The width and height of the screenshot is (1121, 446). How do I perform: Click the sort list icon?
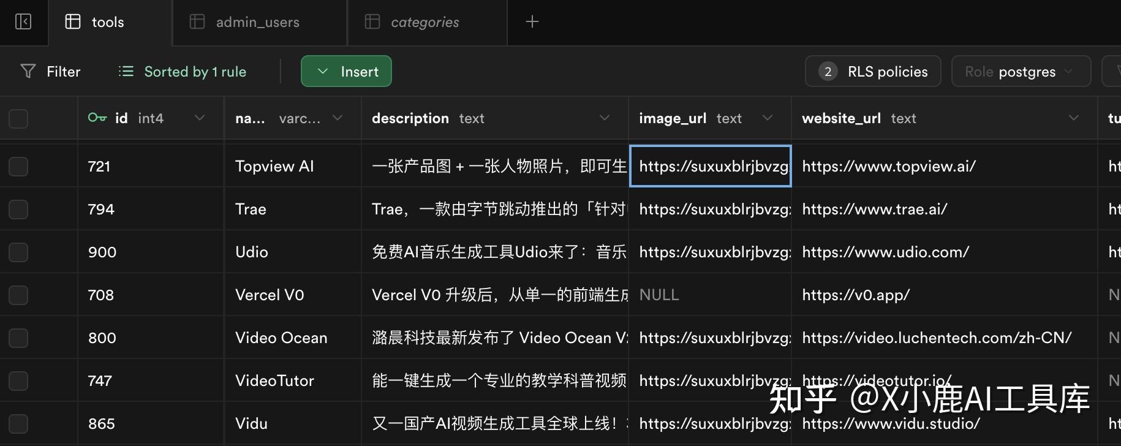pos(126,72)
